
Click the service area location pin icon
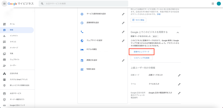82,14
